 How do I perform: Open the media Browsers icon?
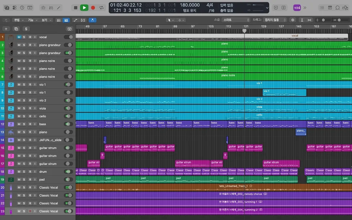[345, 7]
